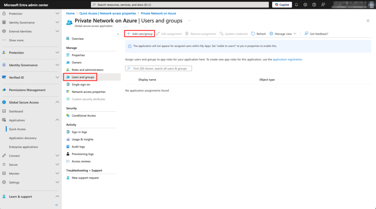Follow the application registration link
The image size is (376, 209).
point(287,59)
